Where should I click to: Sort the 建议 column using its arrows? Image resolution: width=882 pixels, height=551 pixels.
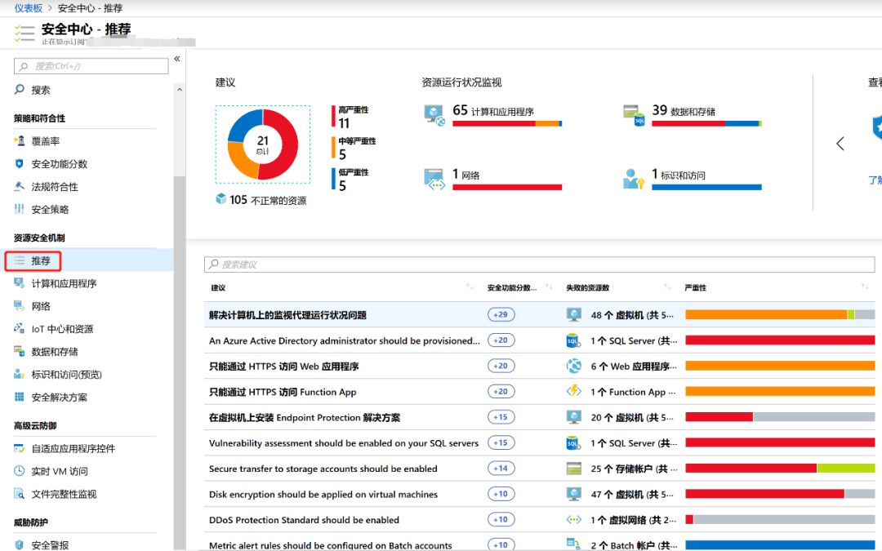[x=470, y=287]
